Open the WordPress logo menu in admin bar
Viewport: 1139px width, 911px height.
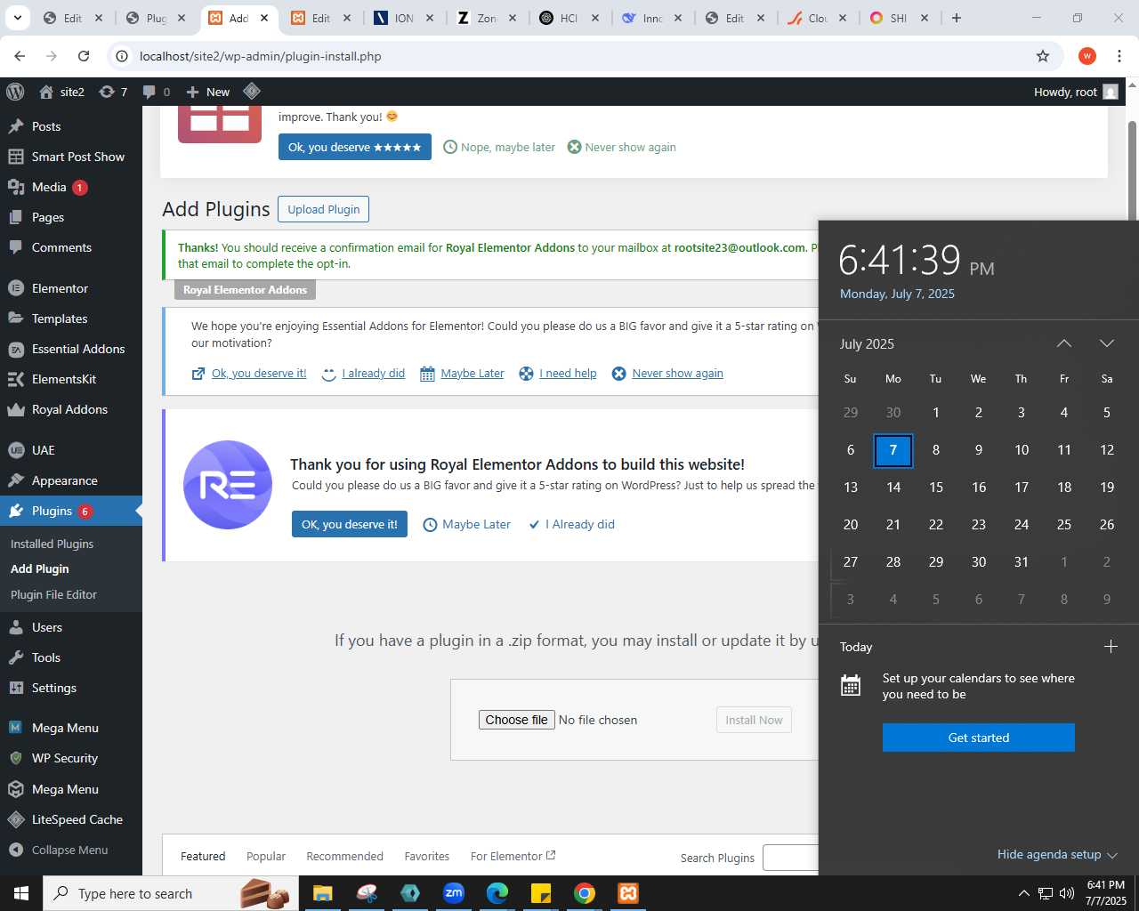click(x=14, y=92)
